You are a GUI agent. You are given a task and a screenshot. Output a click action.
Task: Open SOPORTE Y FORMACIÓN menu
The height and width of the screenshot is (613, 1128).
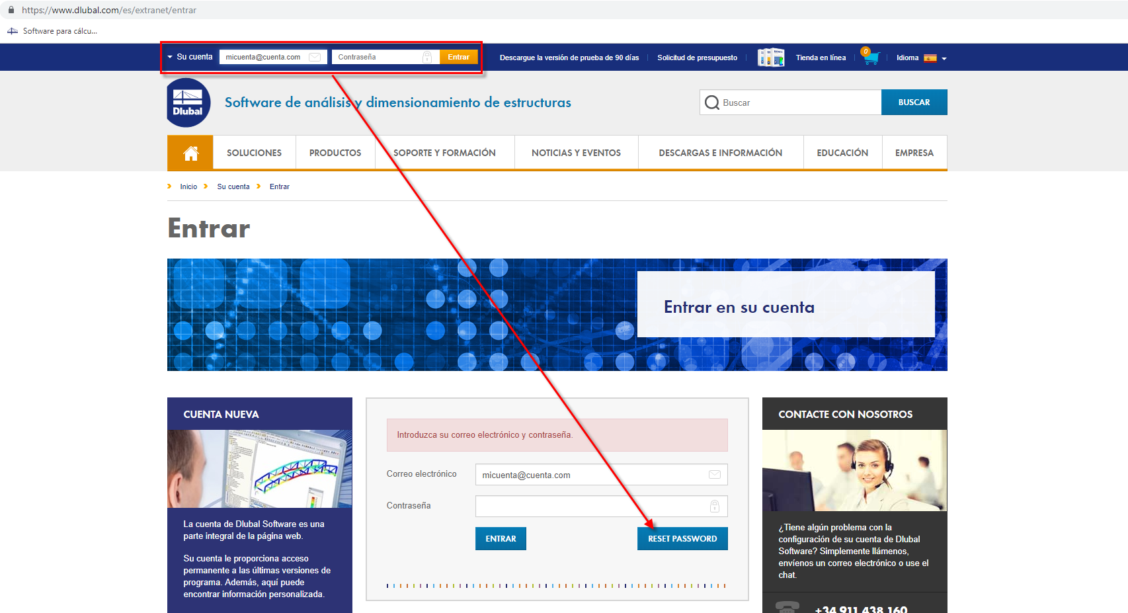[444, 153]
